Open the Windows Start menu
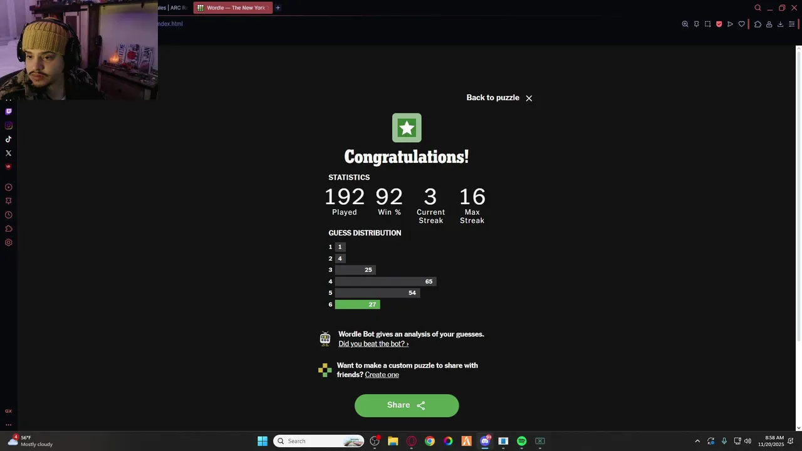 coord(263,441)
